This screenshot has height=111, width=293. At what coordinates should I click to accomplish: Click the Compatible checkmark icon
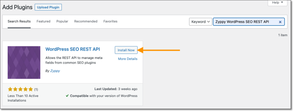pyautogui.click(x=67, y=96)
